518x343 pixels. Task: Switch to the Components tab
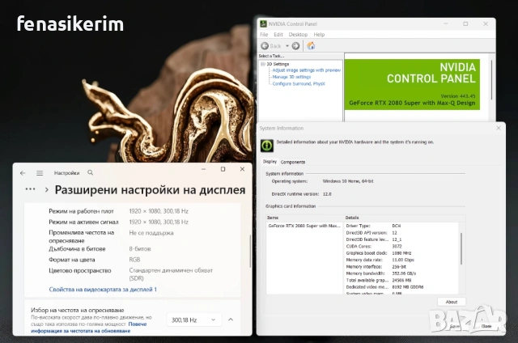click(293, 162)
